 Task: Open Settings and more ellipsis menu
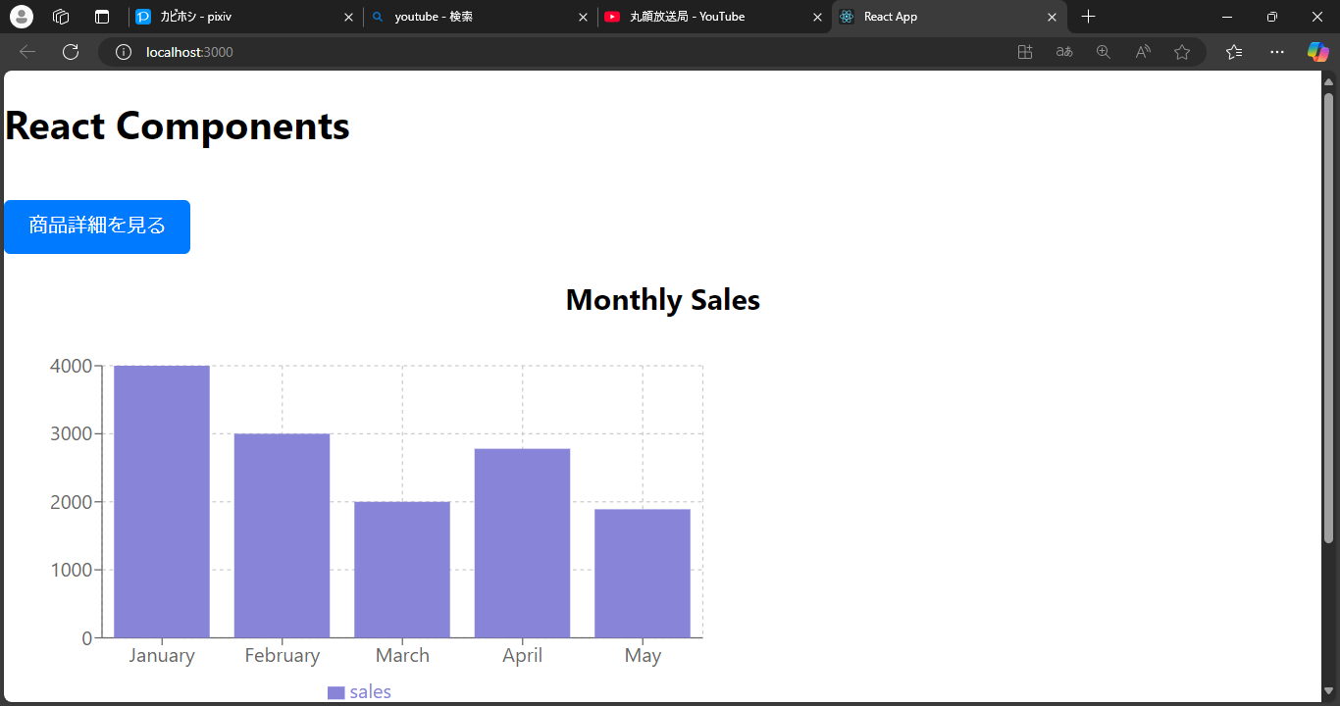click(x=1277, y=52)
